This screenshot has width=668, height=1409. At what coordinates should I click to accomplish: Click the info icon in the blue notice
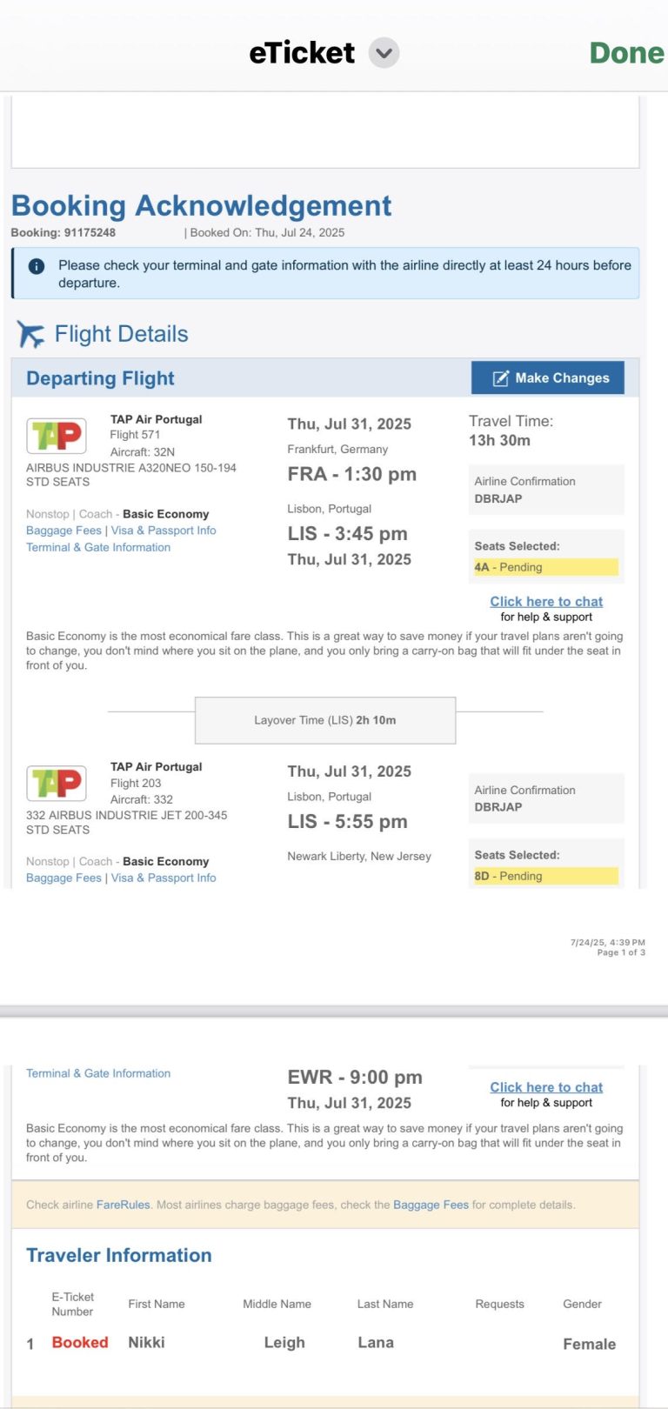(37, 266)
